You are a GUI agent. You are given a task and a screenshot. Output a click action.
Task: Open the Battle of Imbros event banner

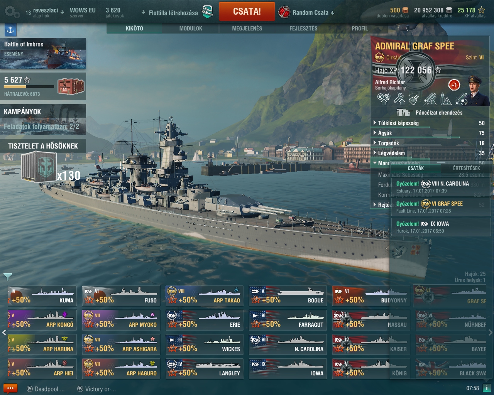pos(43,53)
